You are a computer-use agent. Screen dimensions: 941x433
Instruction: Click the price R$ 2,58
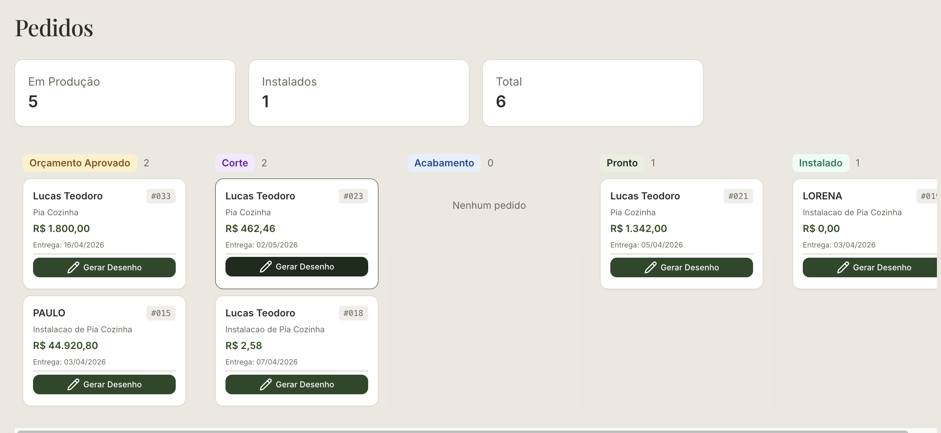244,346
